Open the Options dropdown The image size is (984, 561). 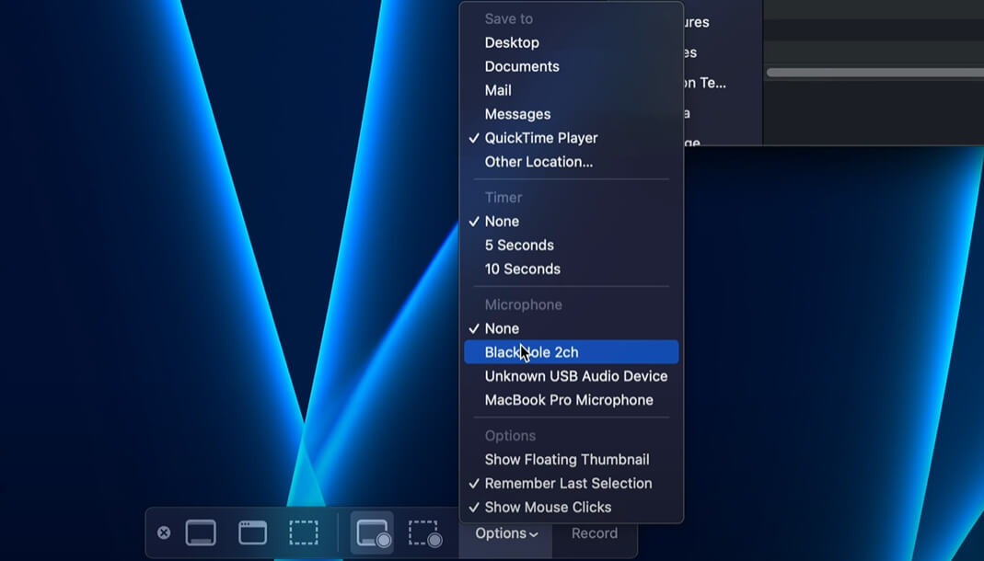[x=506, y=533]
